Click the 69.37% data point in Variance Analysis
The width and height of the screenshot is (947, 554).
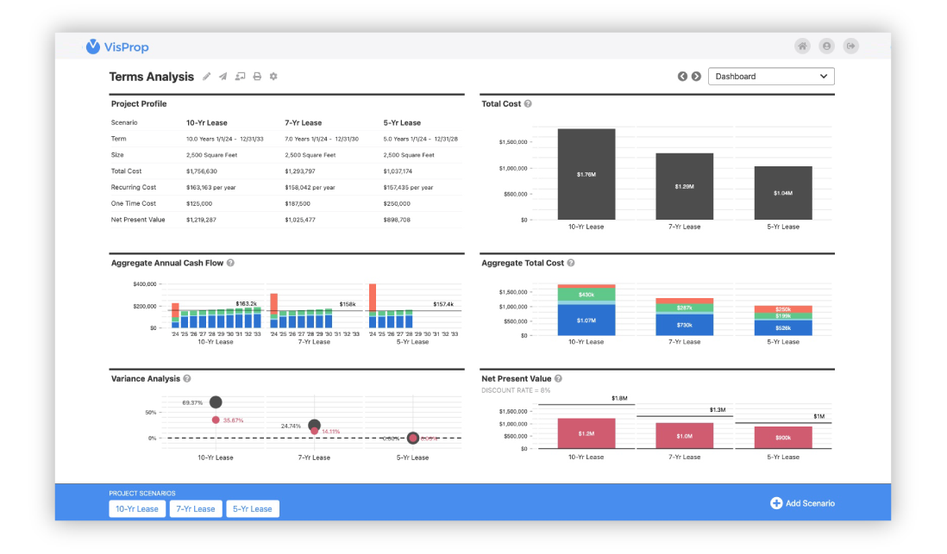[215, 401]
